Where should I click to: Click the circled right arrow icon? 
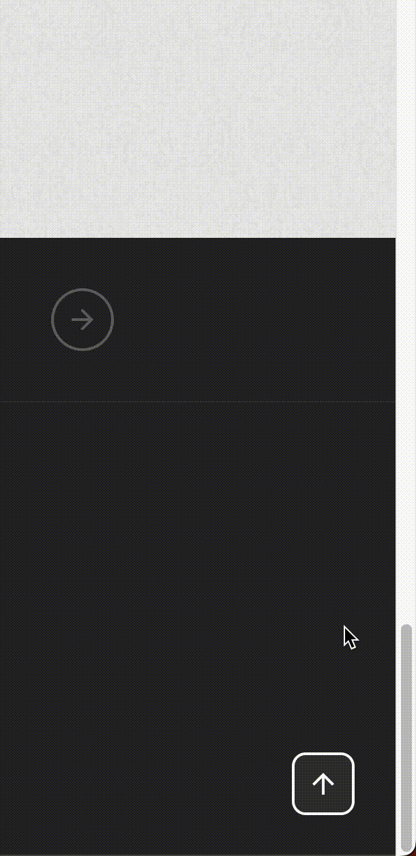point(83,320)
